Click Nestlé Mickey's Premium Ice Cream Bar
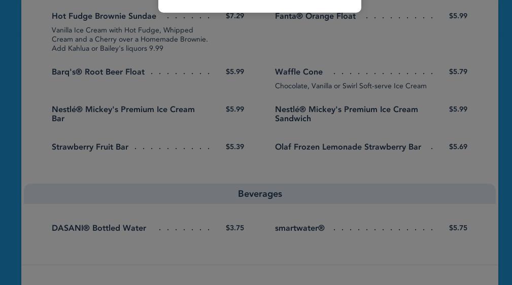Image resolution: width=512 pixels, height=285 pixels. click(x=123, y=114)
